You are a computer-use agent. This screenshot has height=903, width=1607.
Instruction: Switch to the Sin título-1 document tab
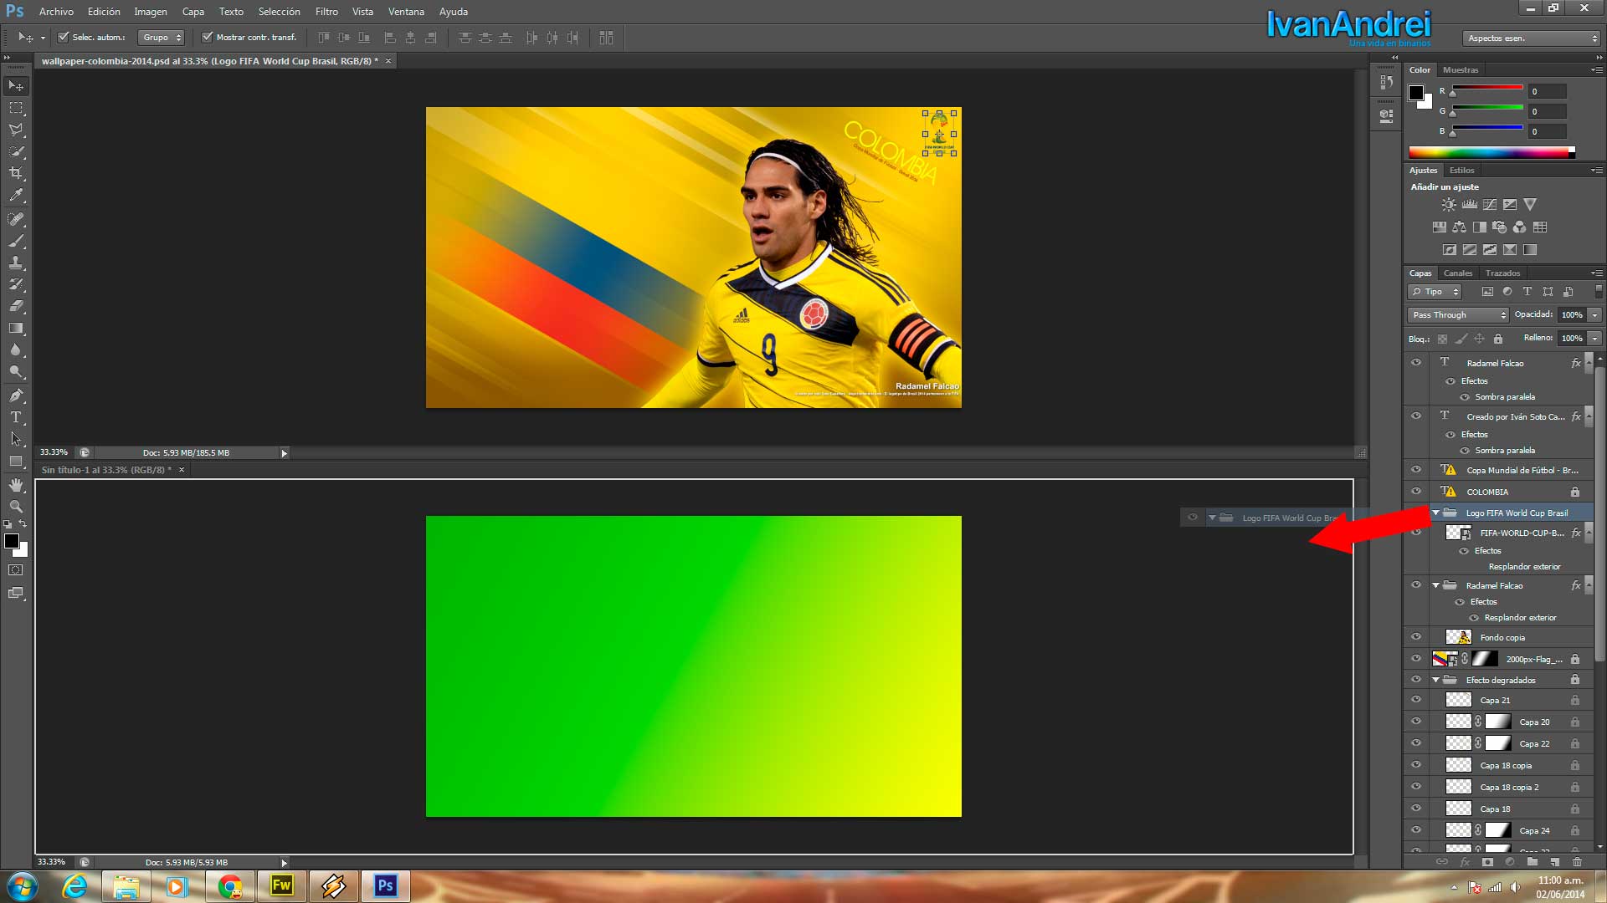(105, 470)
